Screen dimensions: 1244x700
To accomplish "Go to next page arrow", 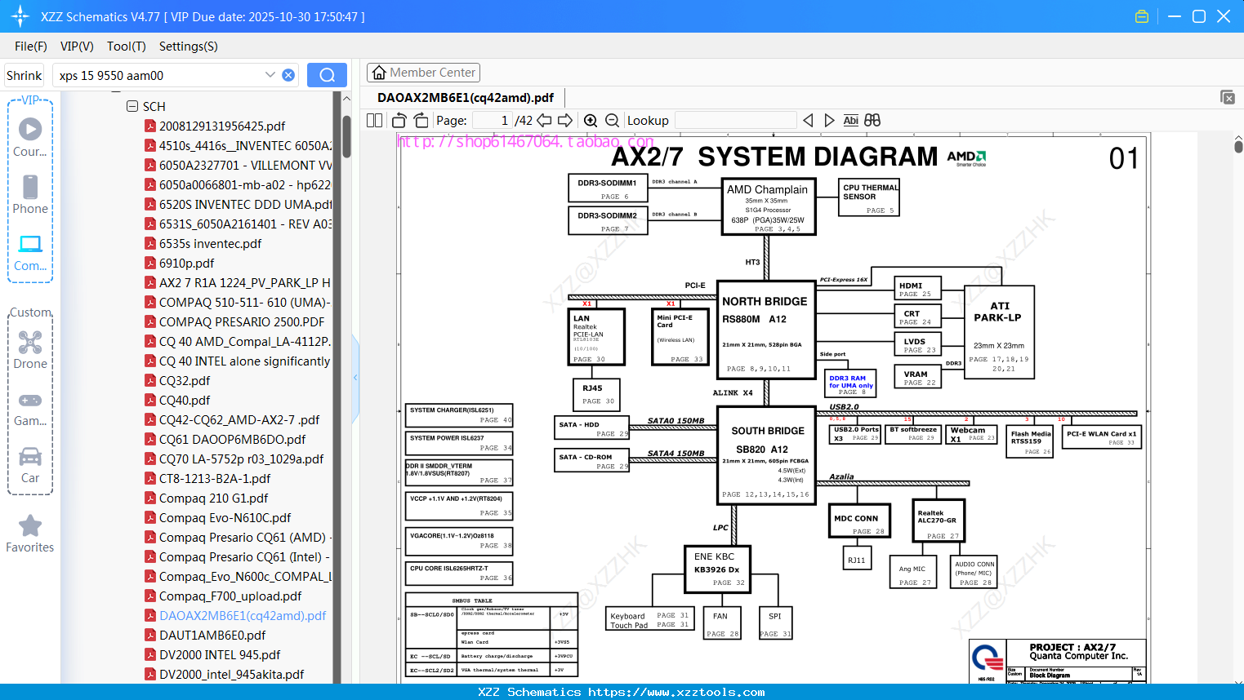I will [565, 120].
